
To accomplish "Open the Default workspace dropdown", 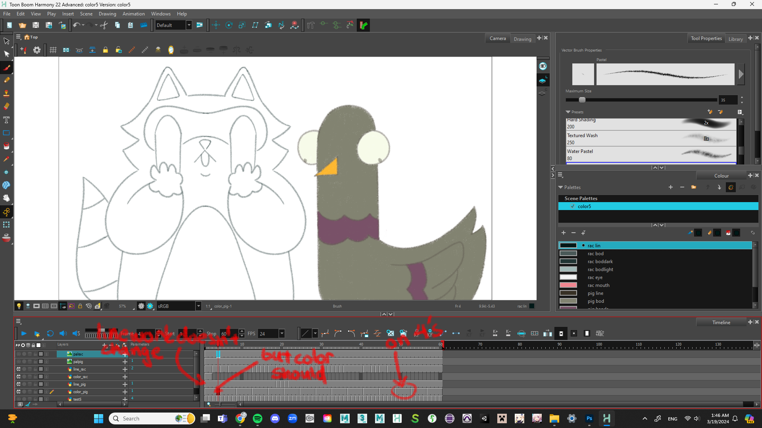I will [189, 25].
